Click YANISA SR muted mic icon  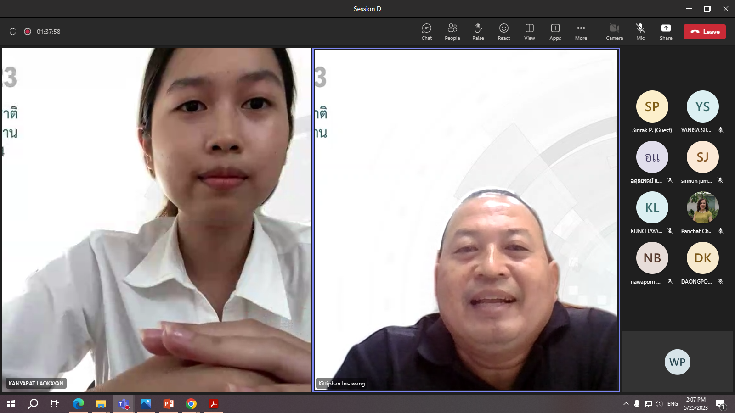[x=721, y=130]
